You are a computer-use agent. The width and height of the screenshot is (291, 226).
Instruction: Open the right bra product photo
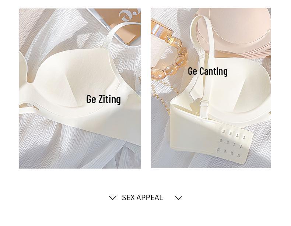point(211,88)
